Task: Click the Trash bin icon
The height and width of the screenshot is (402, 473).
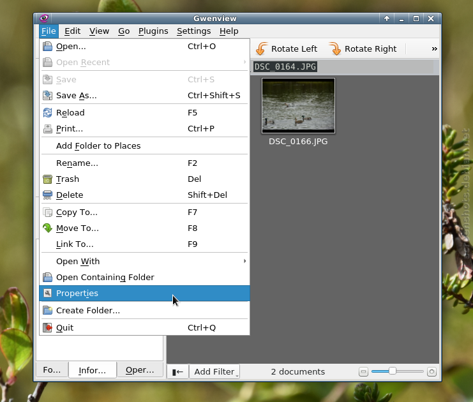Action: 47,179
